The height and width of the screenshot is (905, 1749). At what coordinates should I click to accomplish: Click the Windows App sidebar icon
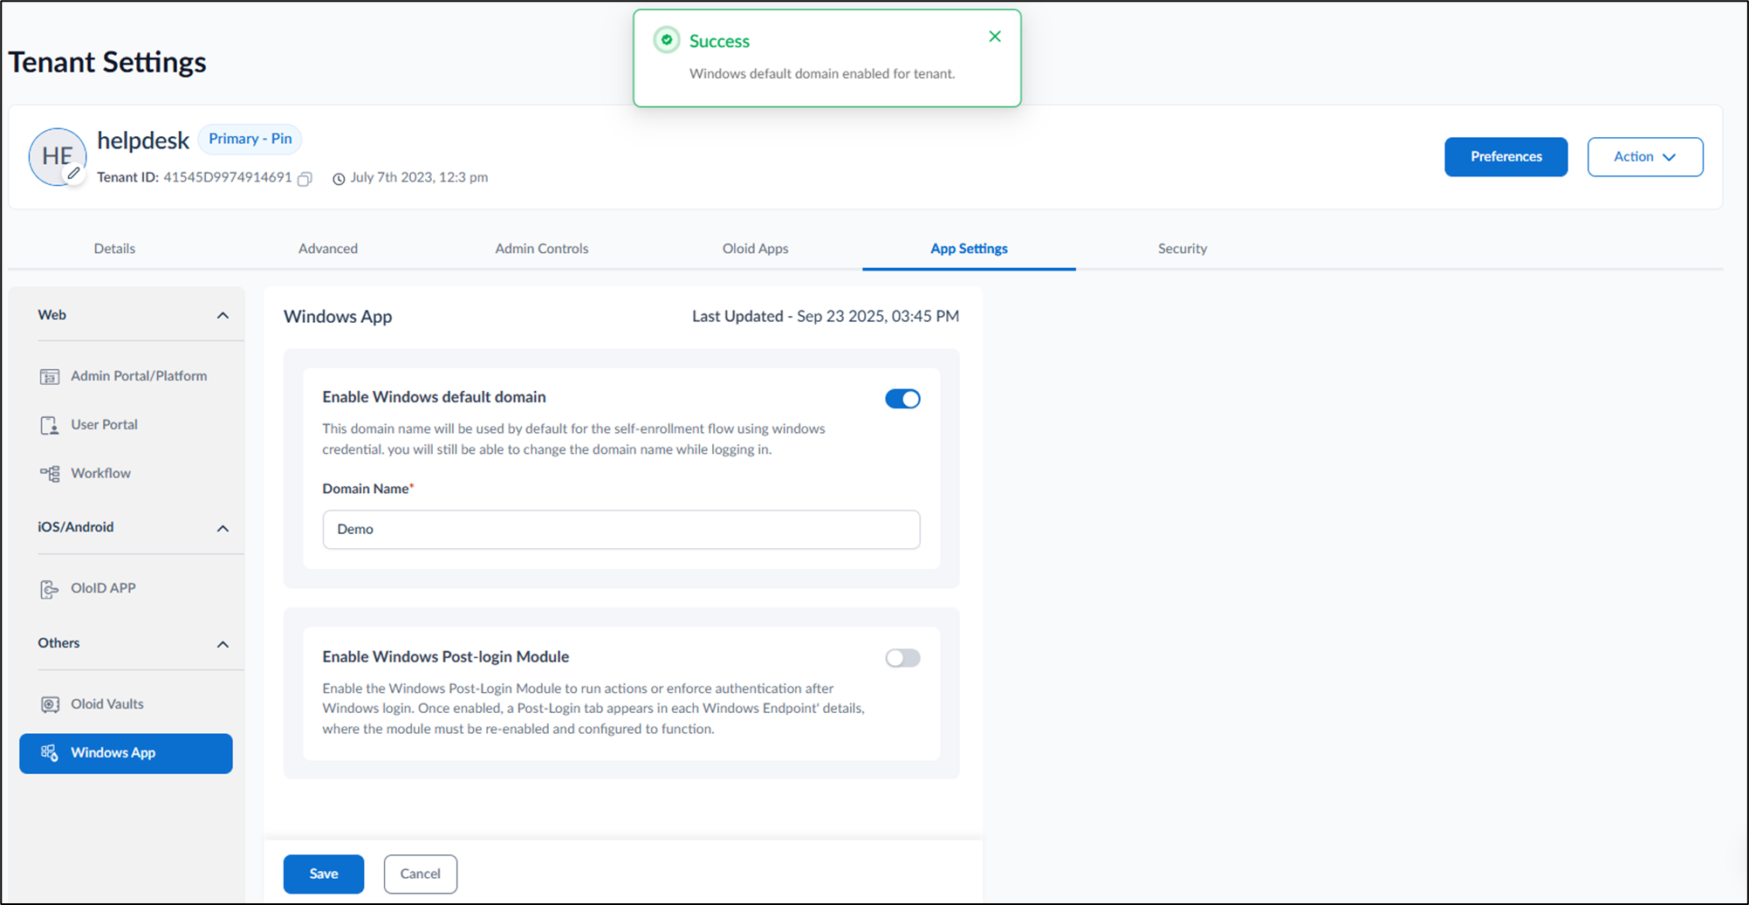[50, 753]
